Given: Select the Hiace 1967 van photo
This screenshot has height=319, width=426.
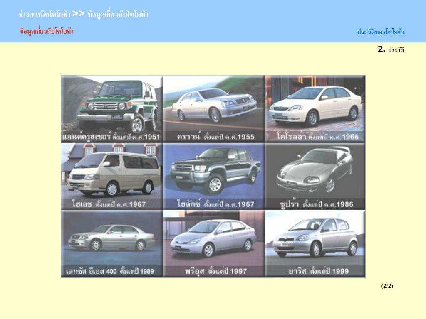Looking at the screenshot, I should click(111, 176).
